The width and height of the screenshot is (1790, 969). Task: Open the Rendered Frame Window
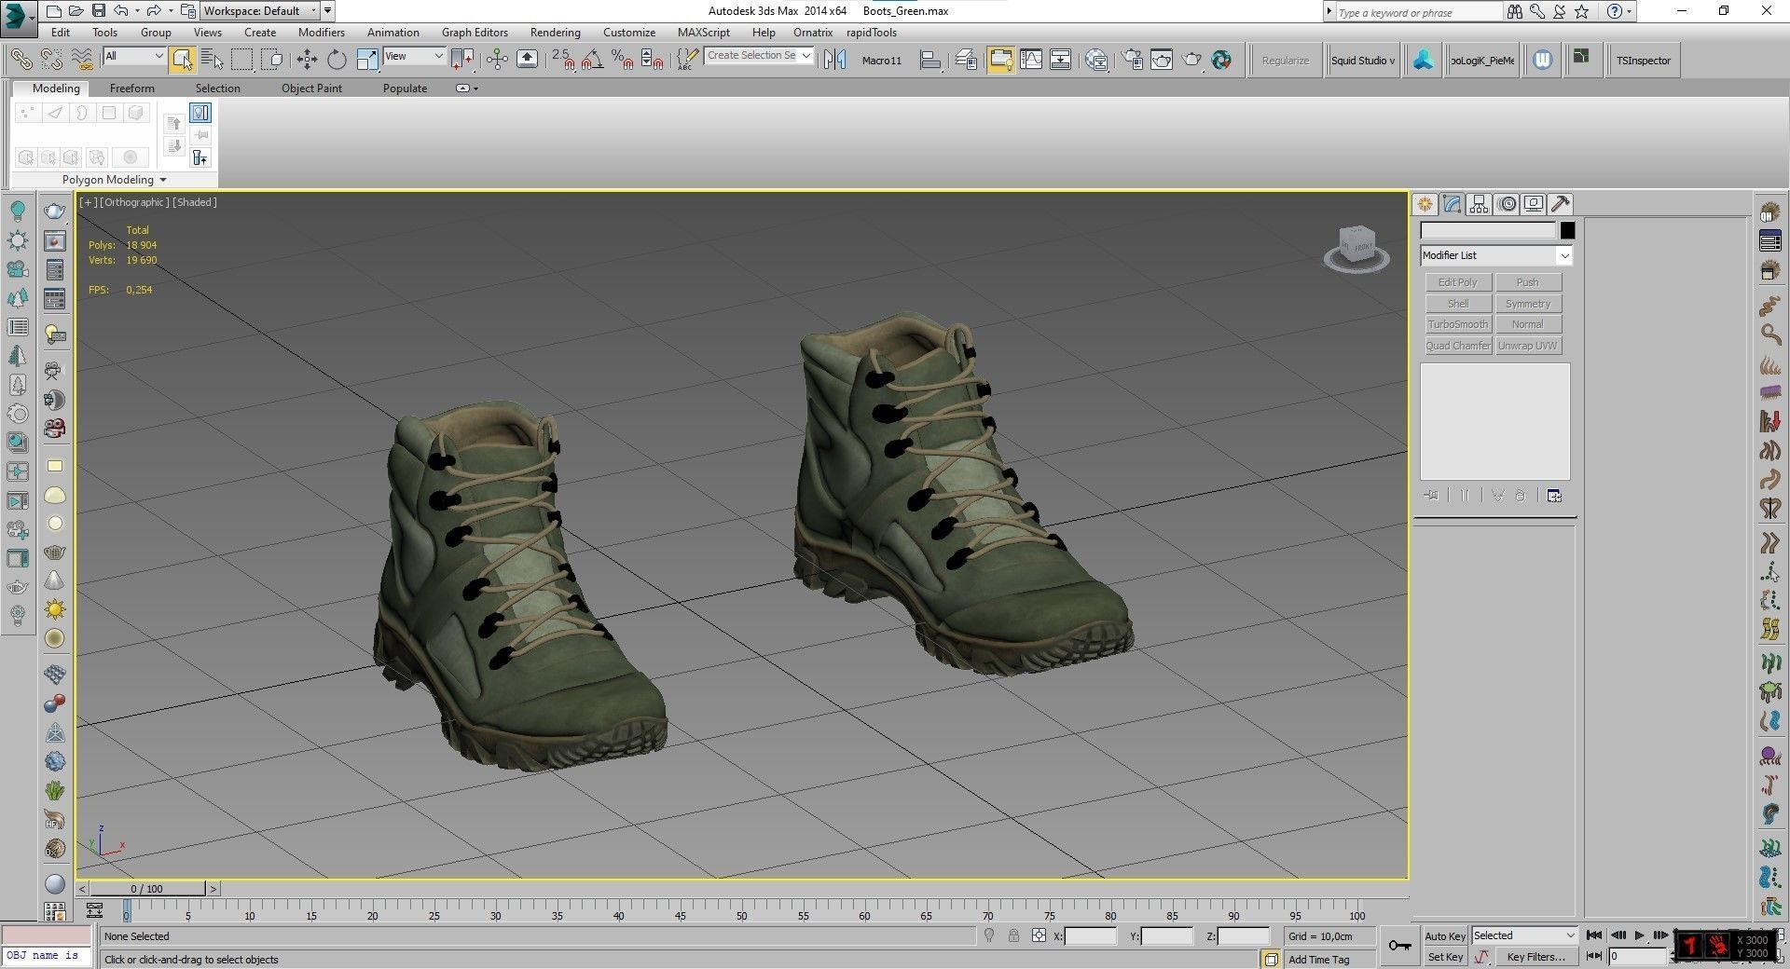pos(1162,60)
